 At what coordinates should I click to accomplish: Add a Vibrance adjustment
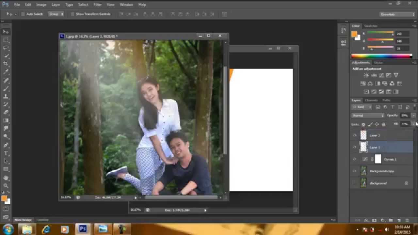click(396, 75)
